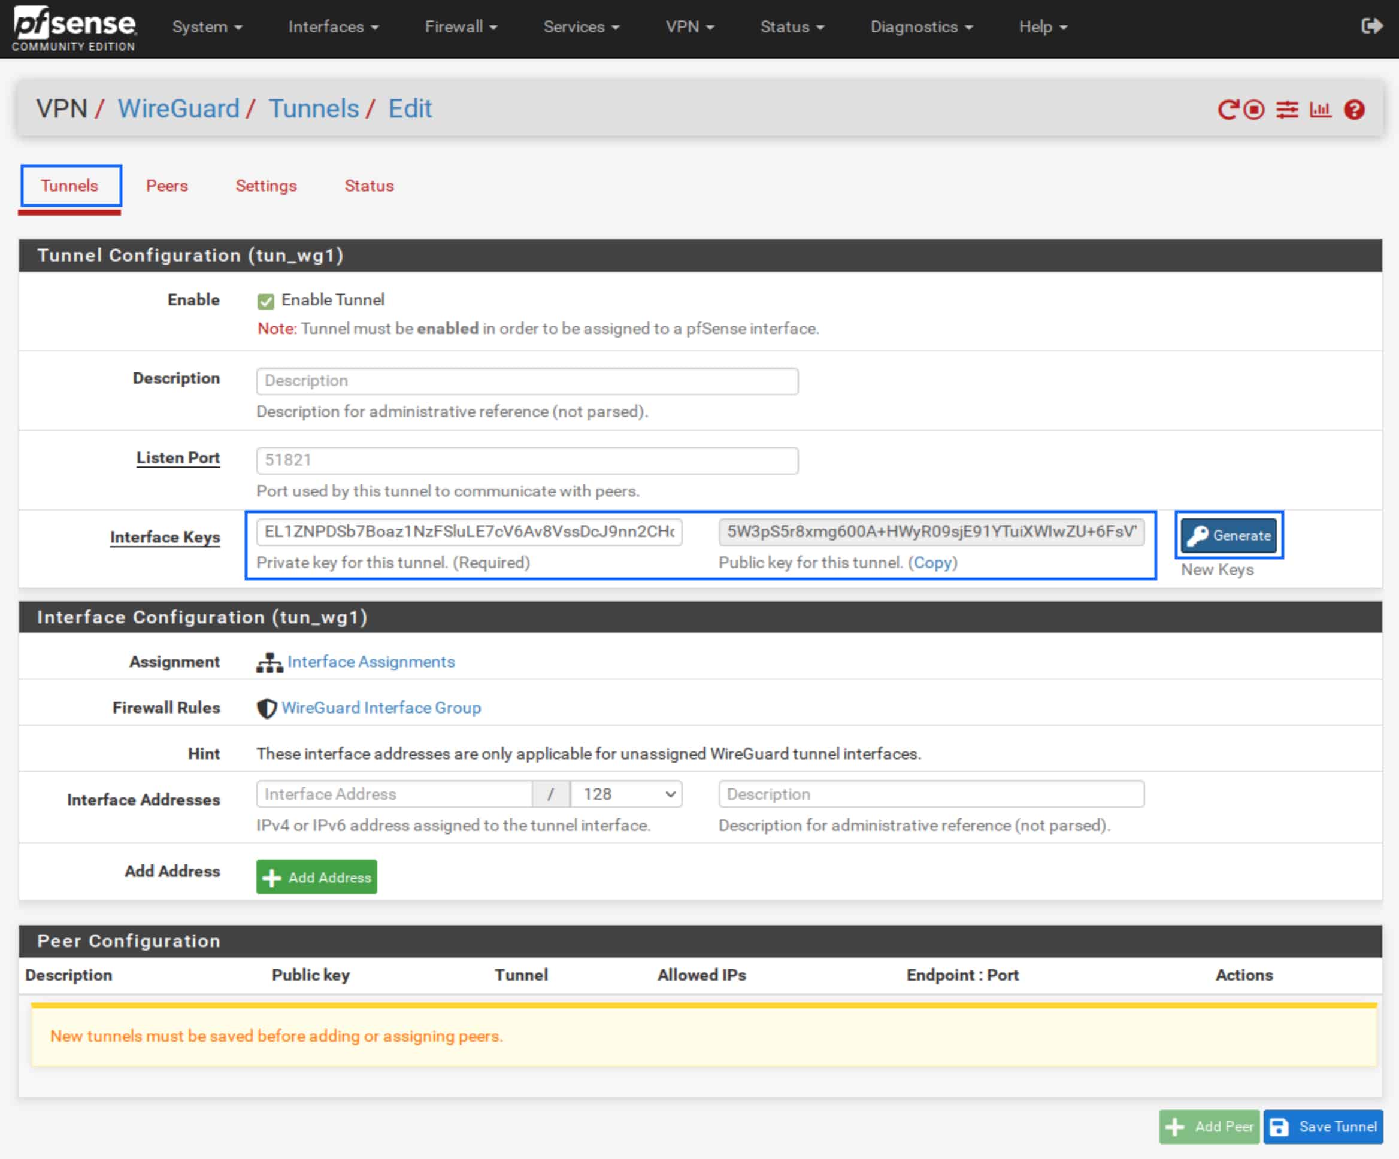The image size is (1399, 1159).
Task: Click the Interface Assignments network icon
Action: 270,663
